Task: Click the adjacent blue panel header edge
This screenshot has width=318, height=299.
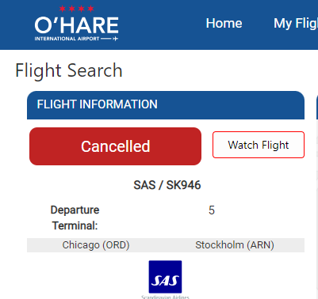Action: click(x=317, y=108)
